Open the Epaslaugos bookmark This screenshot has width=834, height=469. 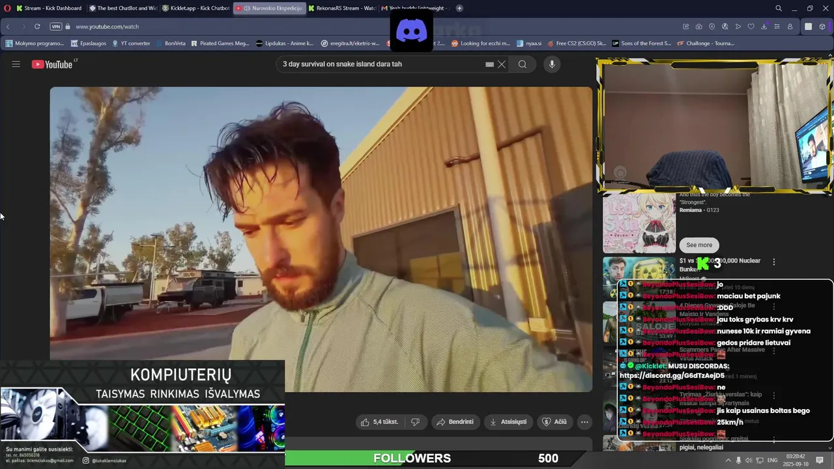(x=88, y=44)
